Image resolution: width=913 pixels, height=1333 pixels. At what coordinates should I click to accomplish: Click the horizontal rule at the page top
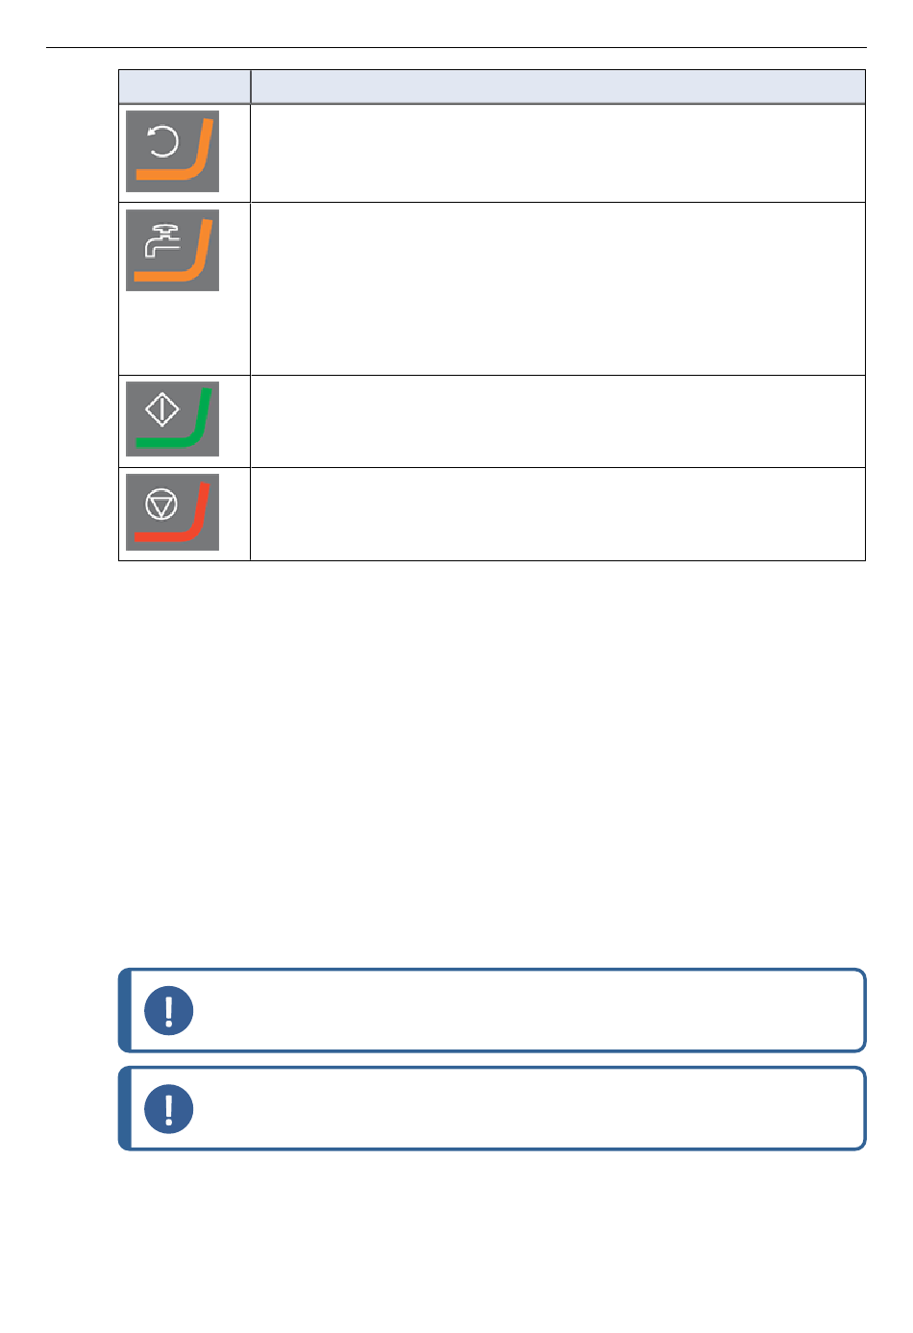pos(456,47)
